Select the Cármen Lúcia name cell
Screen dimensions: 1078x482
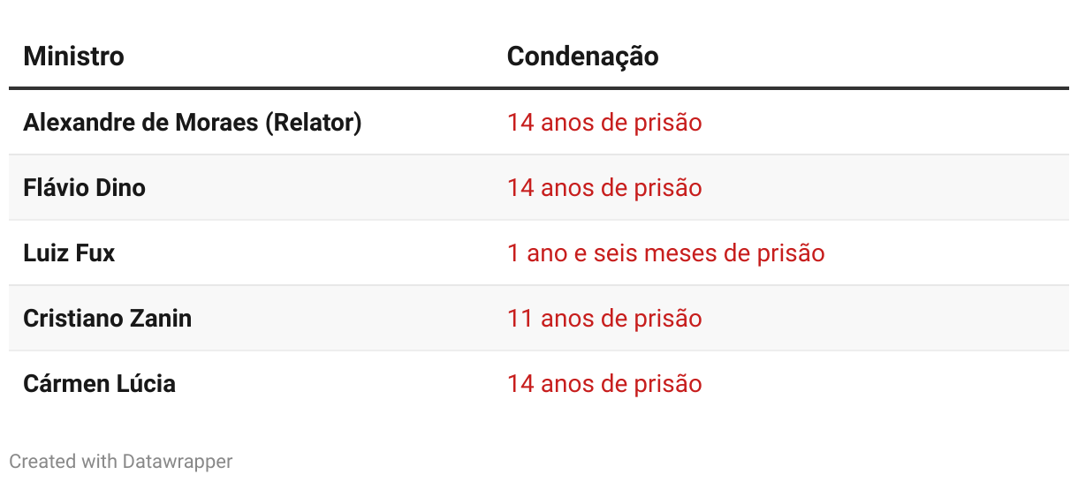pos(99,383)
